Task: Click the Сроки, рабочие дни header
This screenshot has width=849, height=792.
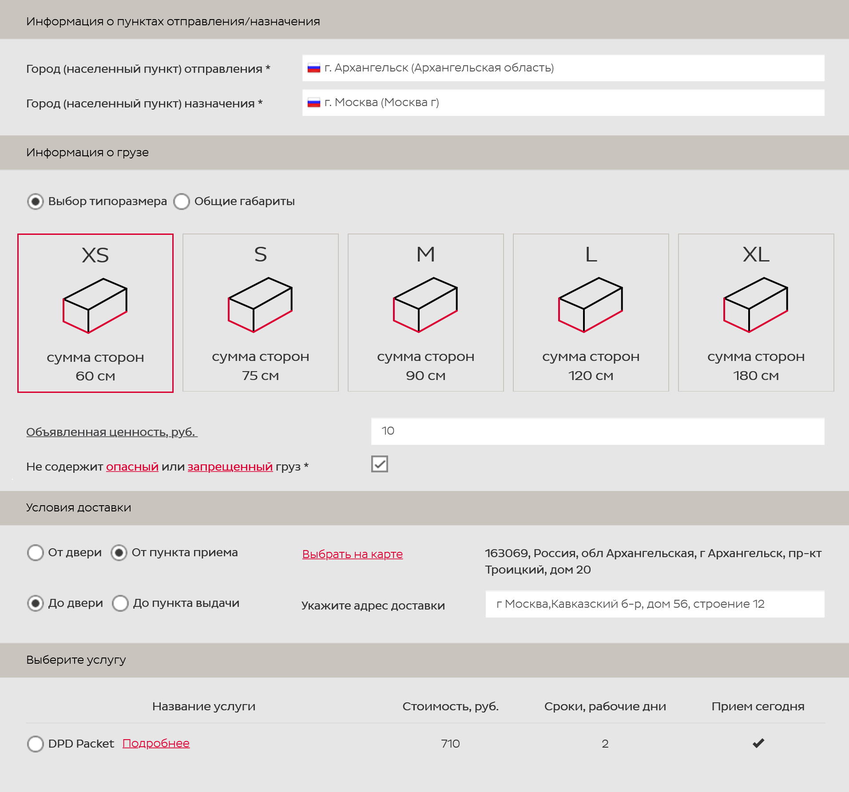Action: click(605, 706)
